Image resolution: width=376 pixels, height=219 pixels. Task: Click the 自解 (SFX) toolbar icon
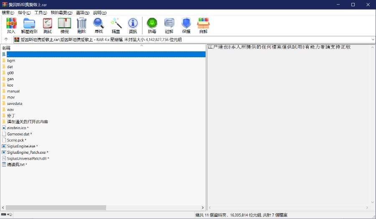coord(203,25)
